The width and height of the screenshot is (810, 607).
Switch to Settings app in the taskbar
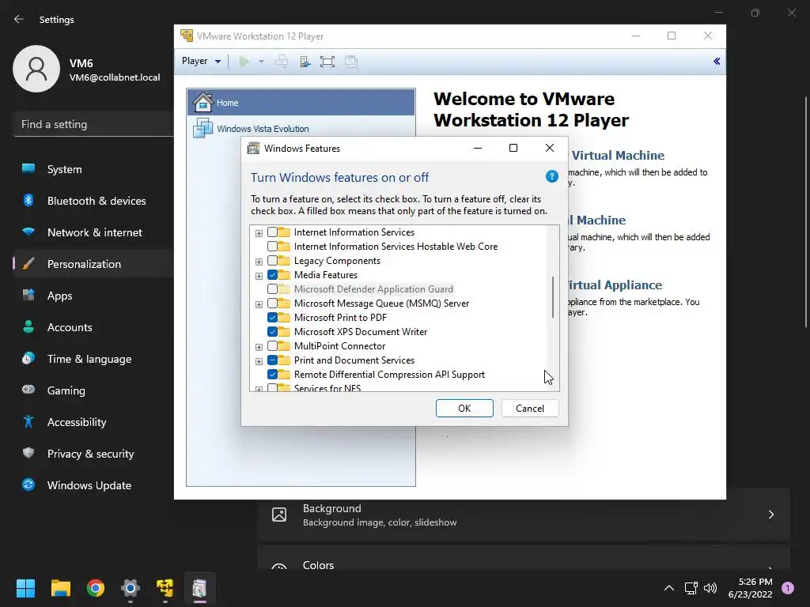point(131,588)
